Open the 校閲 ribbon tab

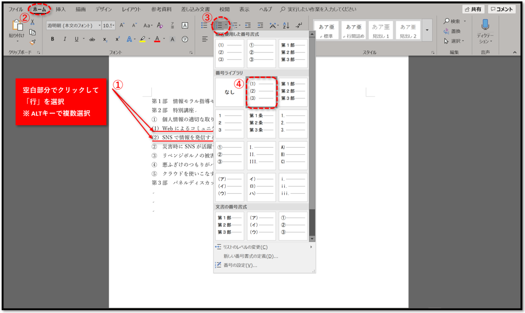[224, 8]
